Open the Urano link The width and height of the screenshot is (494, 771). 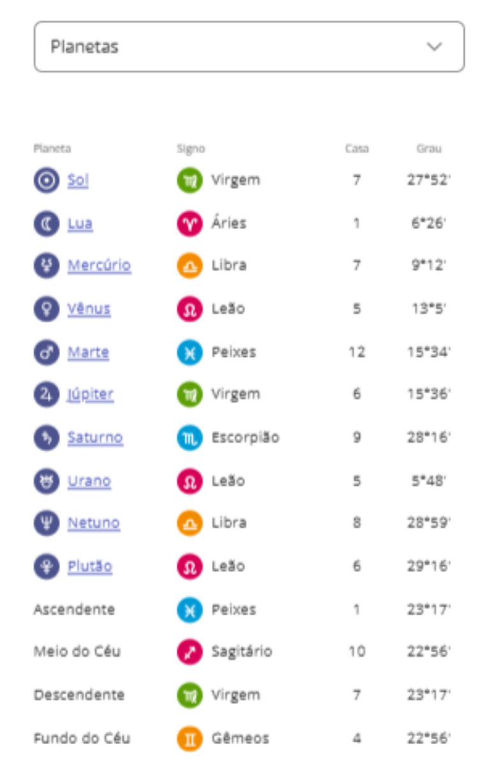89,481
